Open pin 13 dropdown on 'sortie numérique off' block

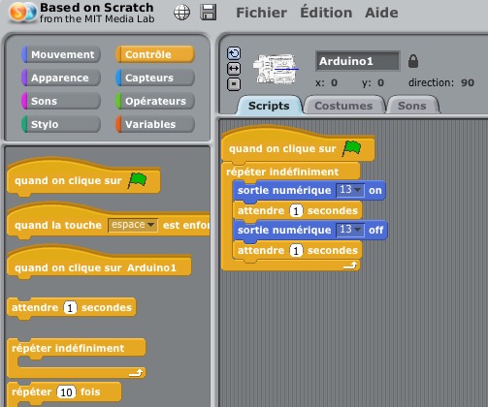pyautogui.click(x=350, y=230)
